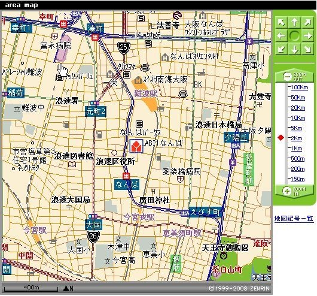Set map scale to 1Km
This screenshot has height=296, width=317.
click(297, 149)
